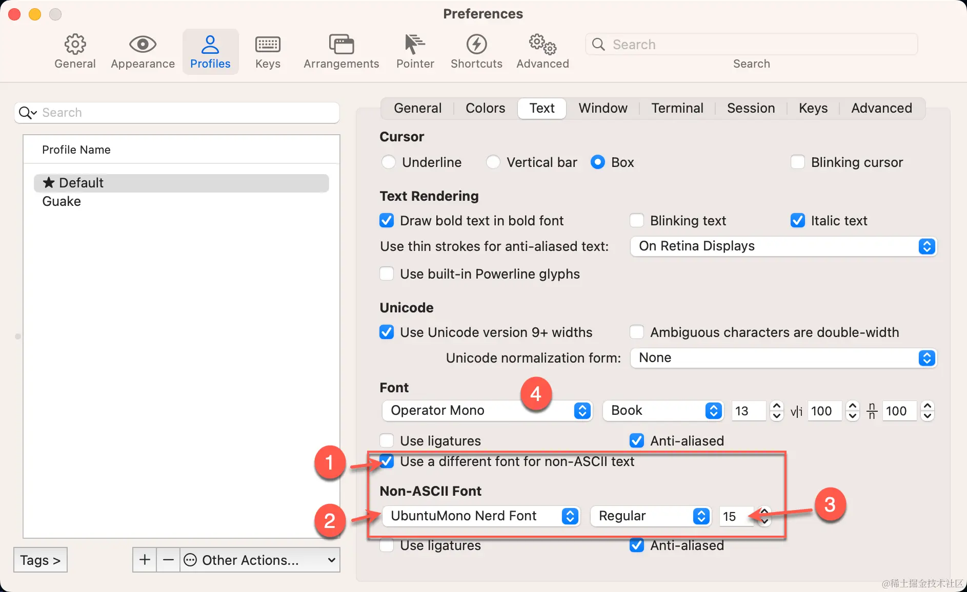Switch to the Window tab
The width and height of the screenshot is (967, 592).
point(603,108)
